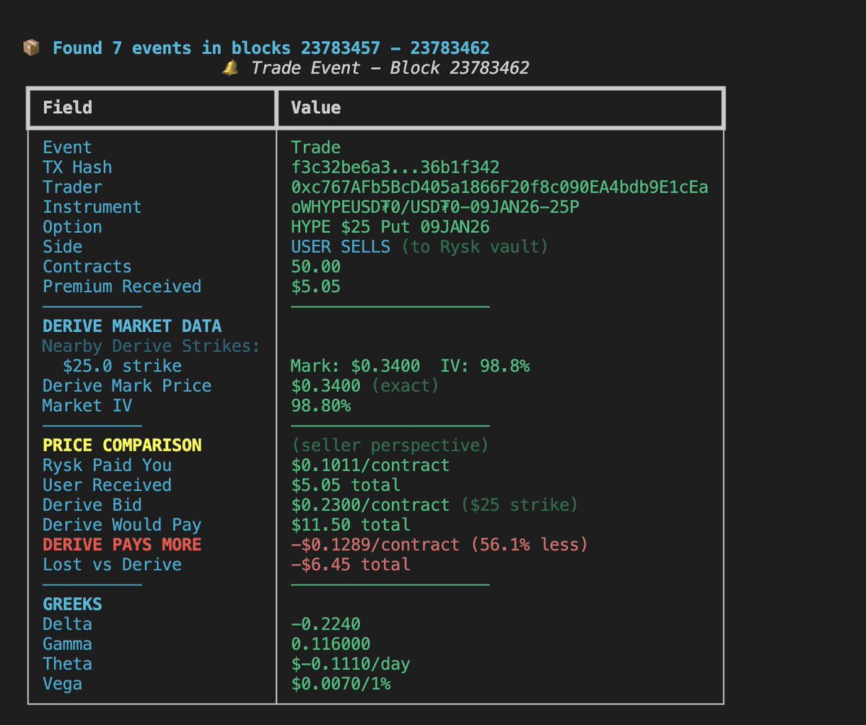Click the 'Derive Bid' label
This screenshot has width=866, height=725.
(92, 505)
